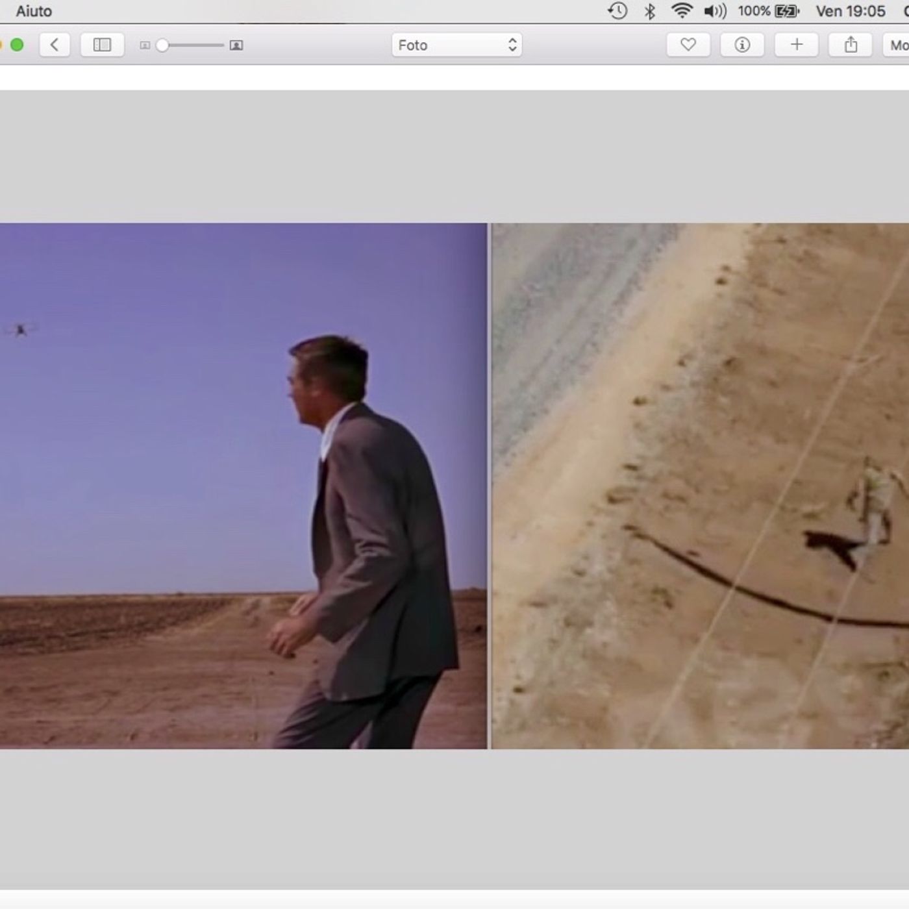The height and width of the screenshot is (909, 909).
Task: Toggle the sidebar panel
Action: pos(102,45)
